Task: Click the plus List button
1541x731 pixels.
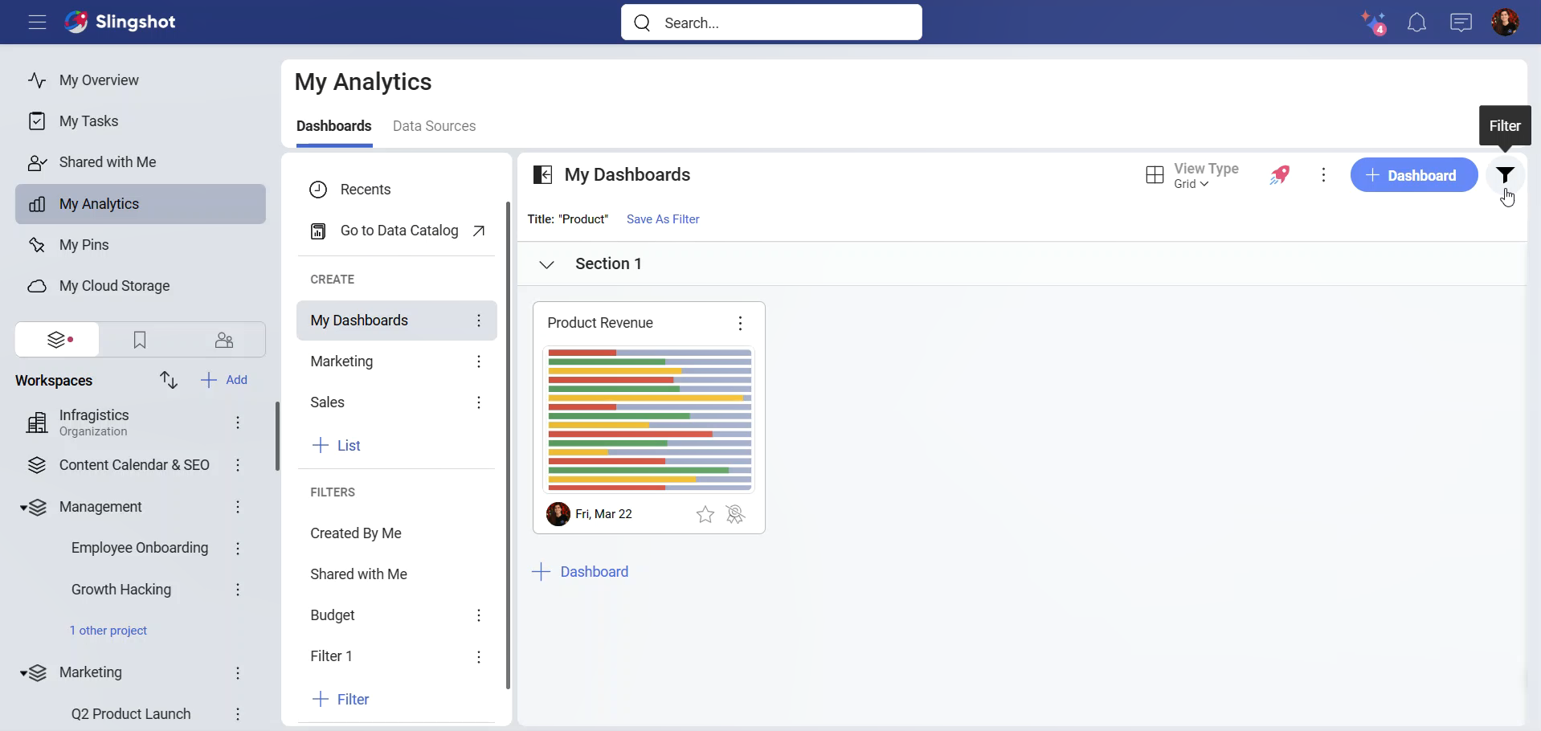Action: 336,446
